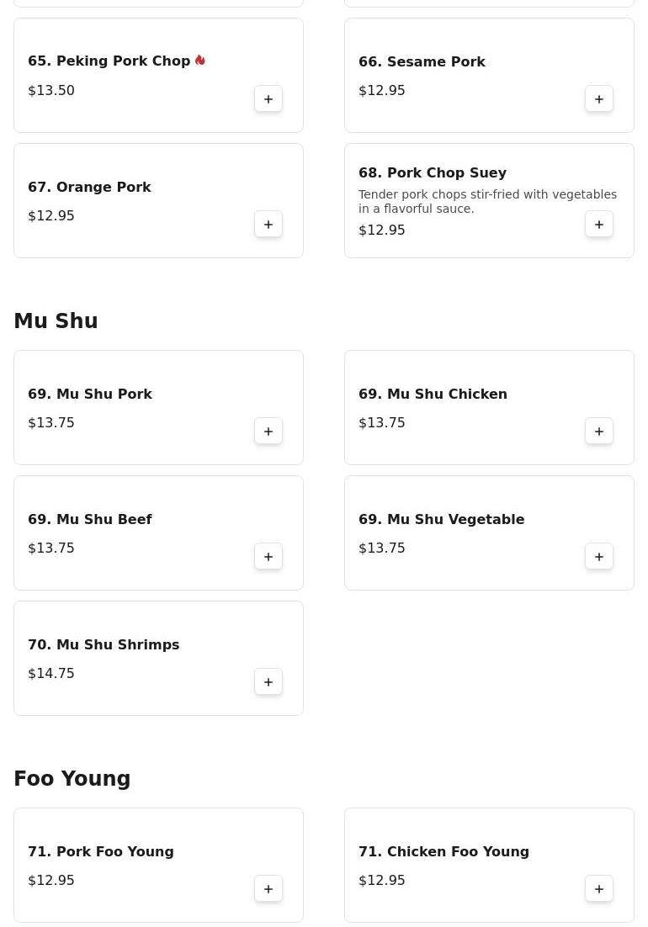Click the Foo Young section heading
Screen dimensions: 648x927
(x=72, y=779)
